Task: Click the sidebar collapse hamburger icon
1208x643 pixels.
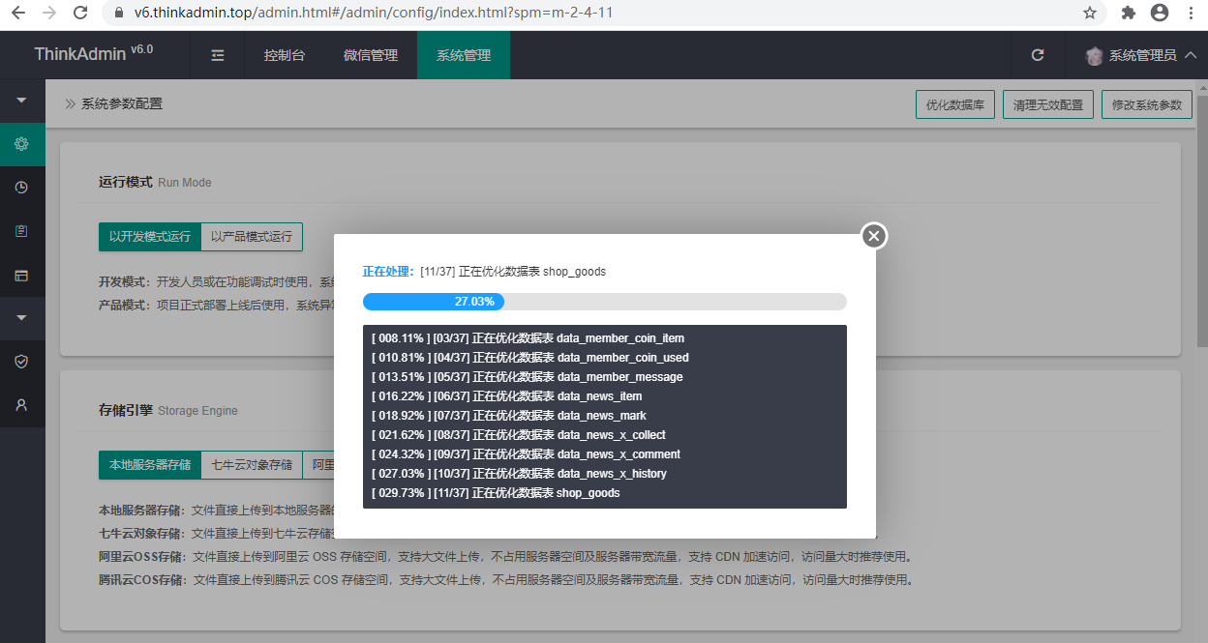Action: [x=217, y=55]
